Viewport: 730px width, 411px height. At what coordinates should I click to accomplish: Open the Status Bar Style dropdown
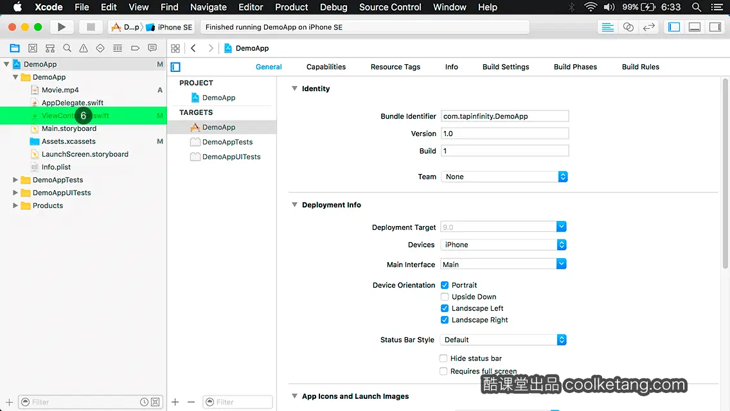(x=503, y=340)
